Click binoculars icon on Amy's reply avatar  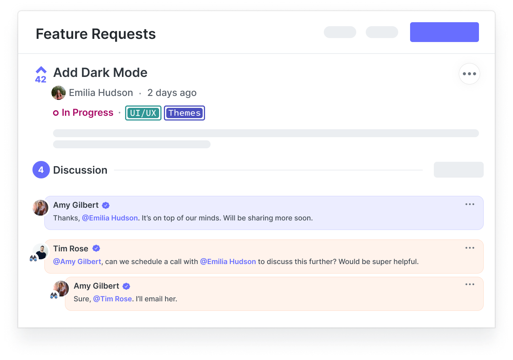54,295
